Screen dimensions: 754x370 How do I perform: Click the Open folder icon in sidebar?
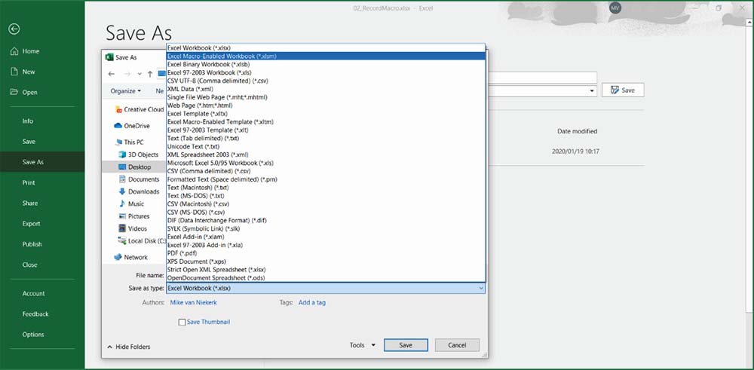pos(14,92)
